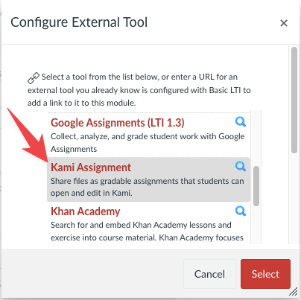This screenshot has width=301, height=300.
Task: Click the magnifier icon beside Kami Assignment
Action: [241, 167]
